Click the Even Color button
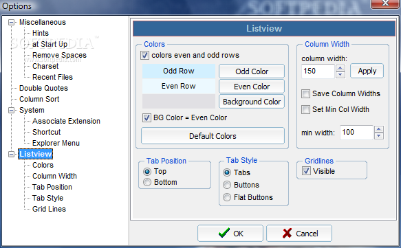The width and height of the screenshot is (401, 248). 252,87
